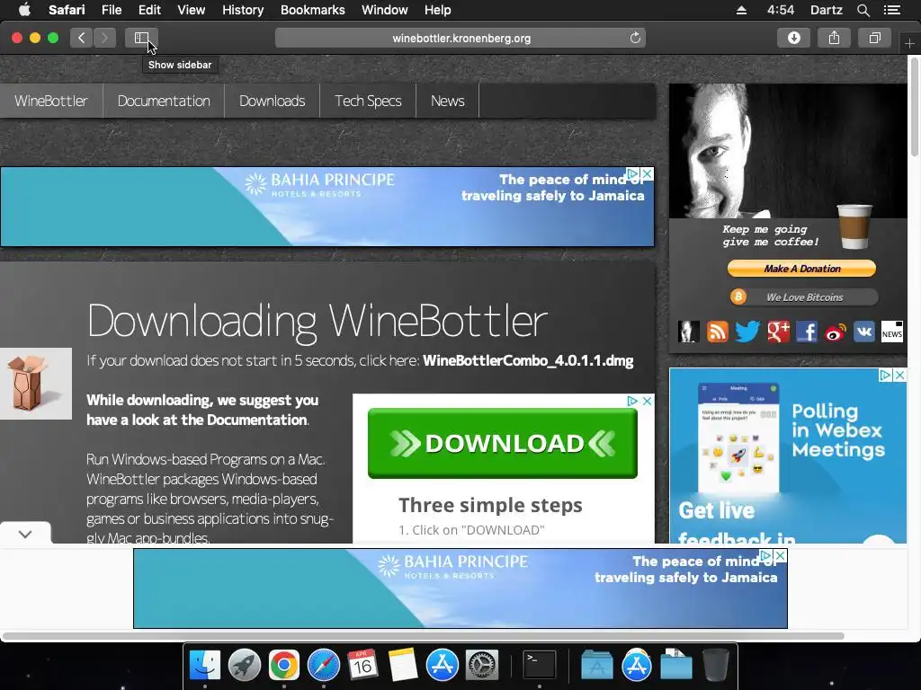
Task: Click the horizontal page scrollbar
Action: tap(423, 636)
